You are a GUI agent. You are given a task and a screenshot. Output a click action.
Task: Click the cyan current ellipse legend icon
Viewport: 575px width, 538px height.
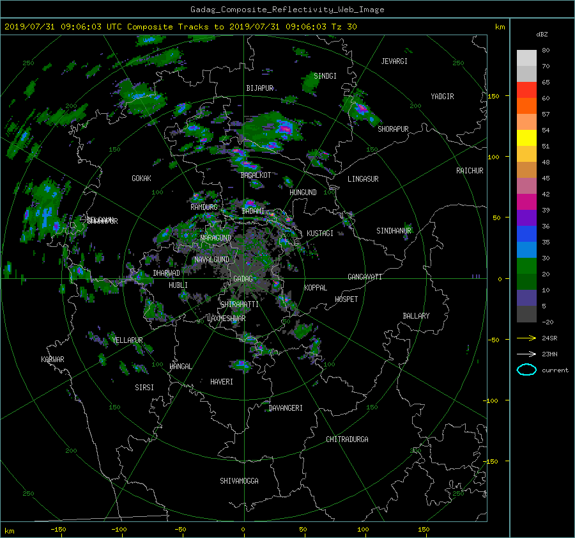[x=526, y=370]
